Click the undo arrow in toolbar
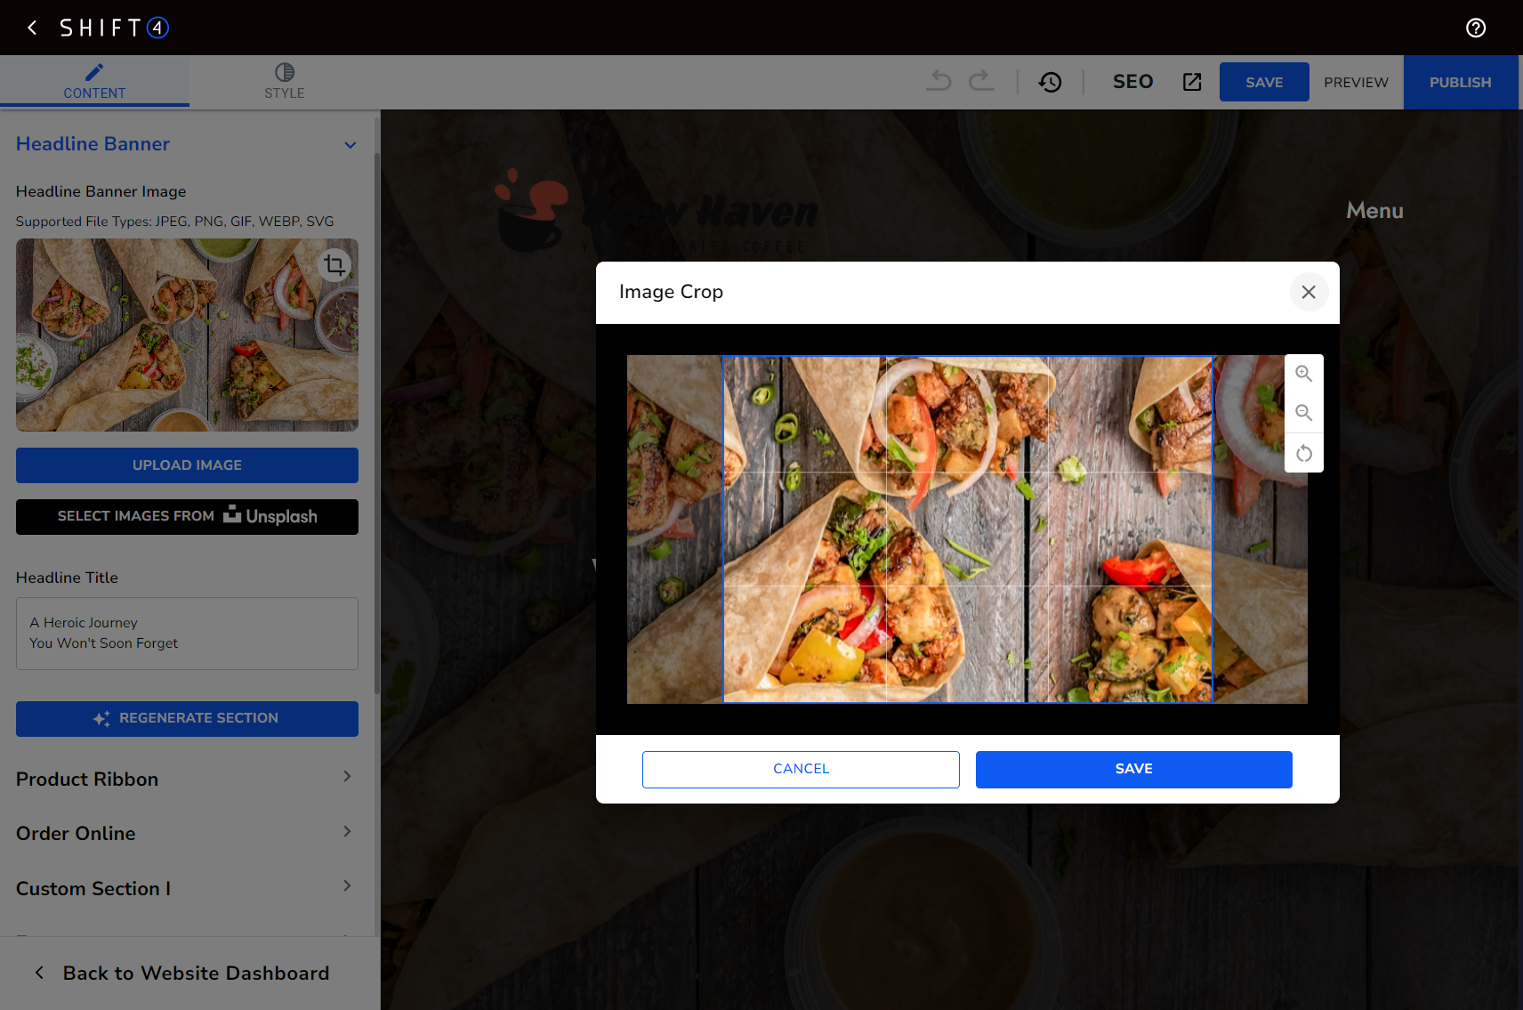The height and width of the screenshot is (1010, 1523). 939,81
